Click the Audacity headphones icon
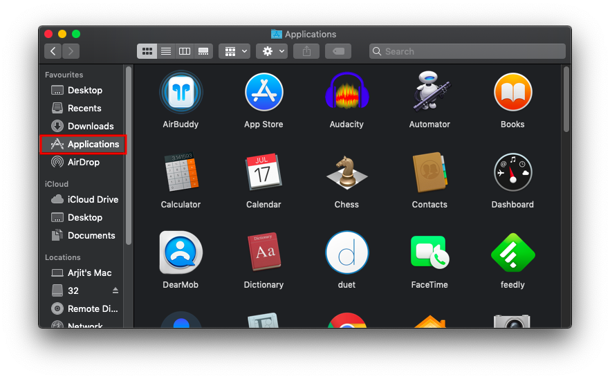This screenshot has height=379, width=610. 346,91
